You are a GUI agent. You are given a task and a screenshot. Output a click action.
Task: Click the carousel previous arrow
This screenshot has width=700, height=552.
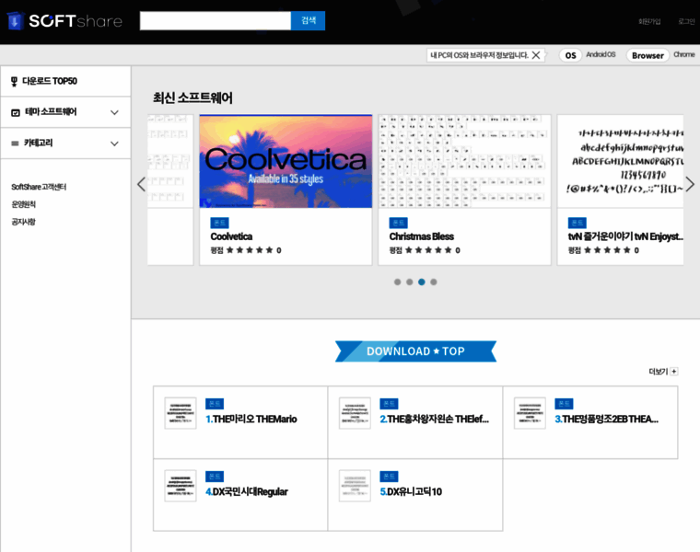[x=142, y=184]
